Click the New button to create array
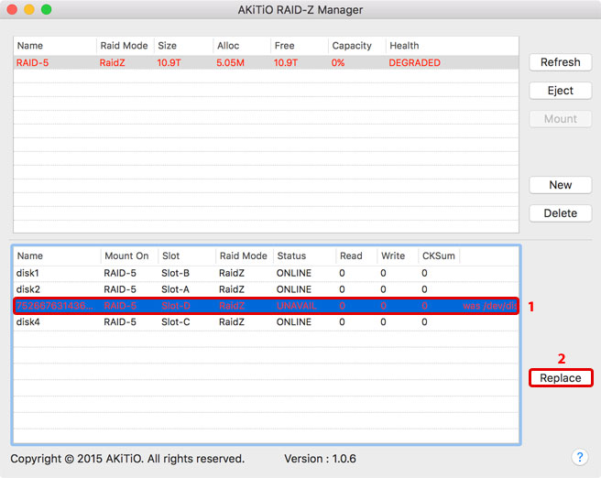This screenshot has height=478, width=601. [560, 185]
